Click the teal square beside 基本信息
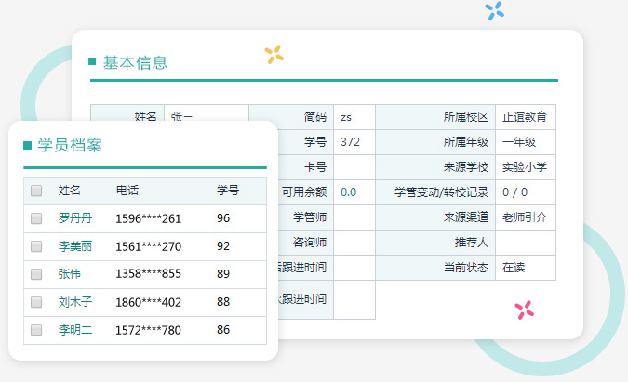This screenshot has width=628, height=382. (x=92, y=62)
